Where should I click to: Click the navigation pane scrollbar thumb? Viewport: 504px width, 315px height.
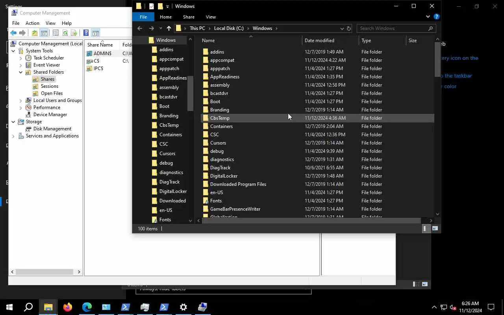pos(191,93)
